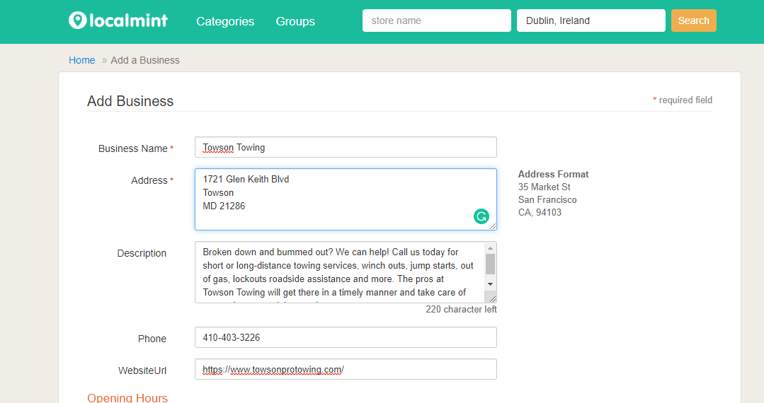Click the Description scrollbar down arrow
Screen dimensions: 764x403
pos(491,284)
